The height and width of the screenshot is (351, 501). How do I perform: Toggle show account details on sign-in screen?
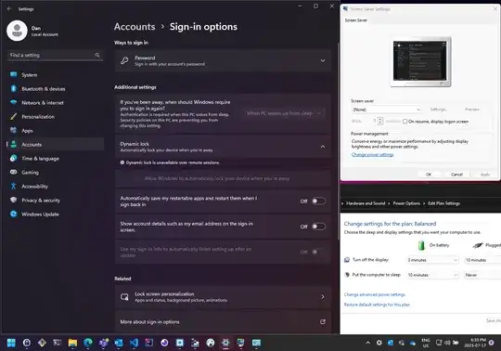[318, 227]
